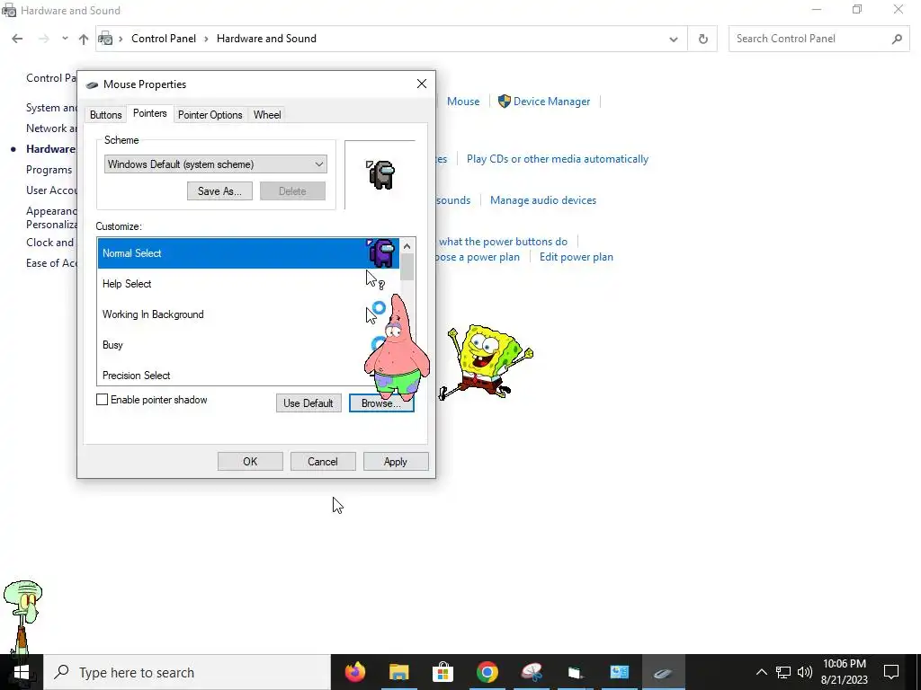Open Manage audio devices link
Image resolution: width=921 pixels, height=690 pixels.
(x=542, y=200)
